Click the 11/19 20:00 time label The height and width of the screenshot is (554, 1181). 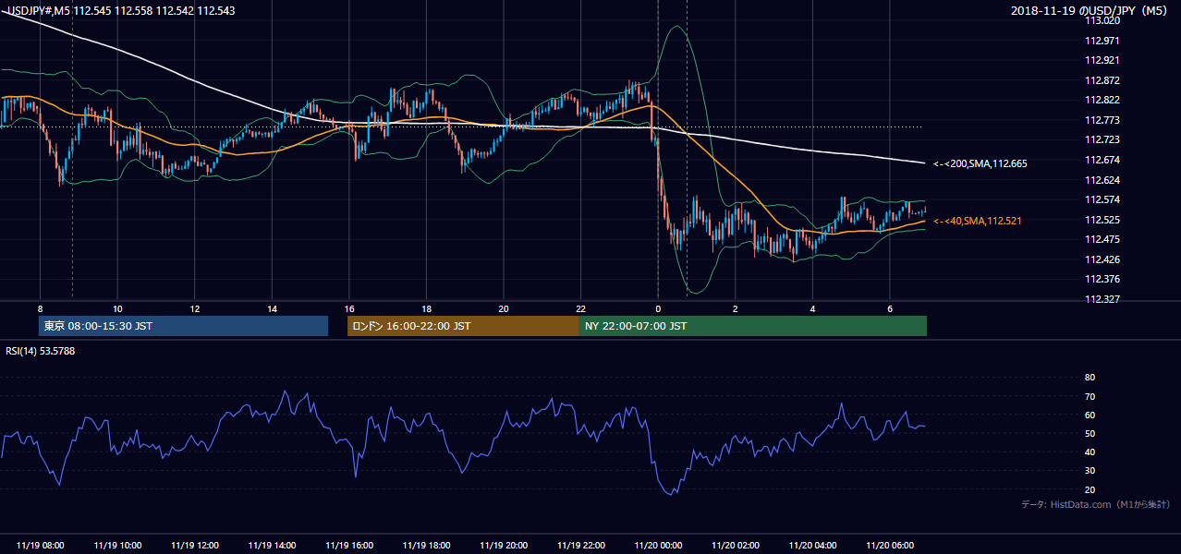[504, 546]
